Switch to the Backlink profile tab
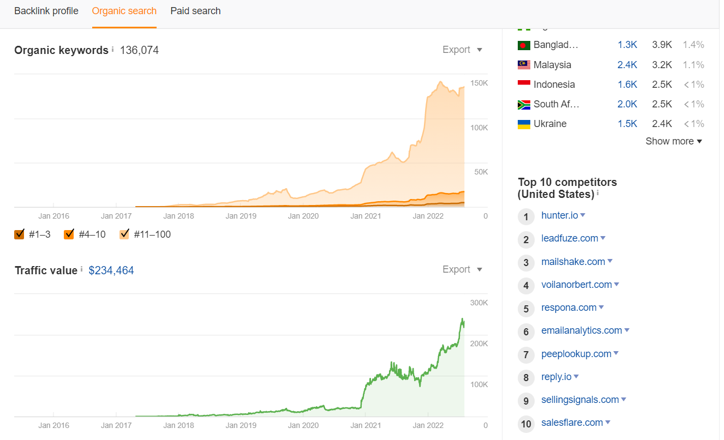This screenshot has width=724, height=440. pyautogui.click(x=46, y=11)
